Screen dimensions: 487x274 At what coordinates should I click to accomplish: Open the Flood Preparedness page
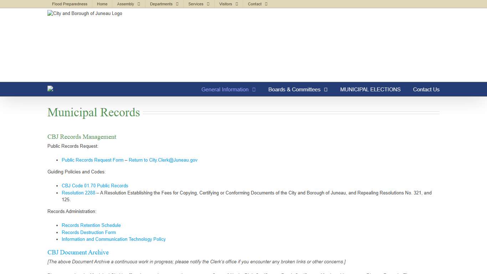pos(70,4)
